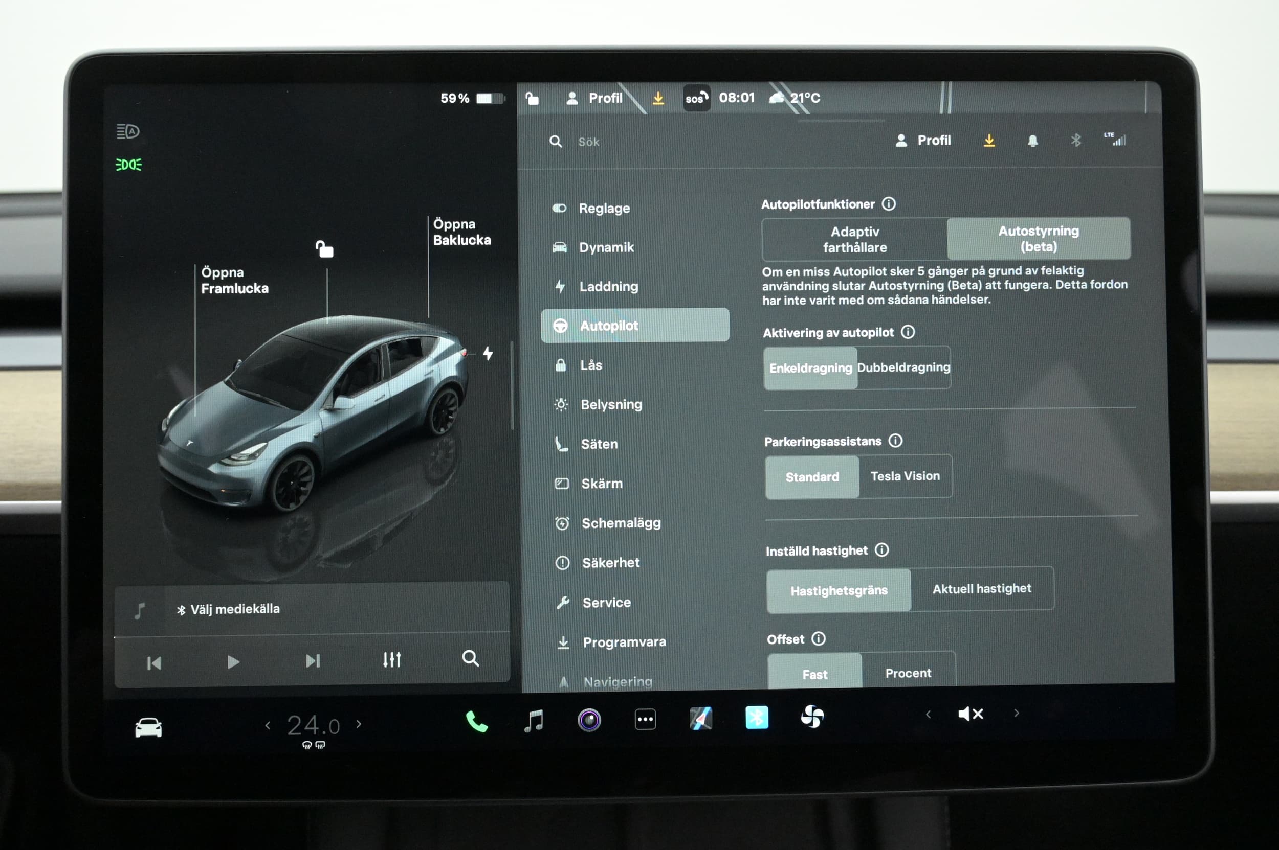Set parking assistance to Tesla Vision

point(905,476)
